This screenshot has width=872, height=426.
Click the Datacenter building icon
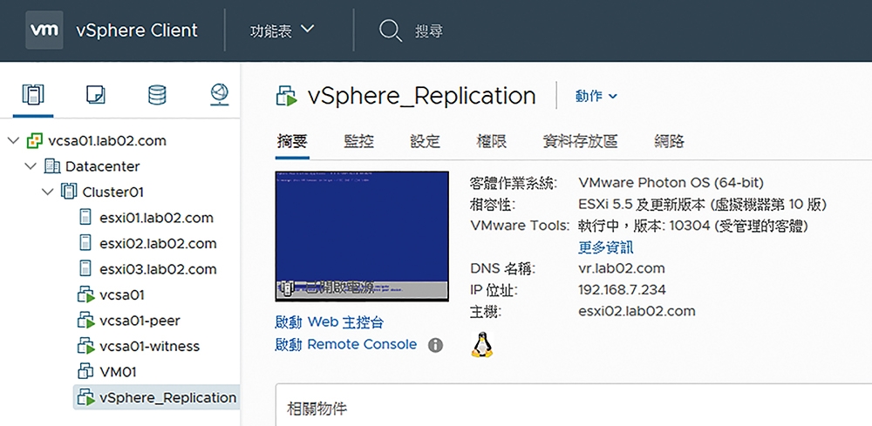pos(51,166)
